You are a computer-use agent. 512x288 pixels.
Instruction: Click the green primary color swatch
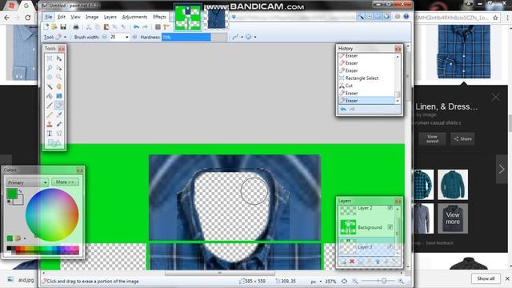[11, 194]
